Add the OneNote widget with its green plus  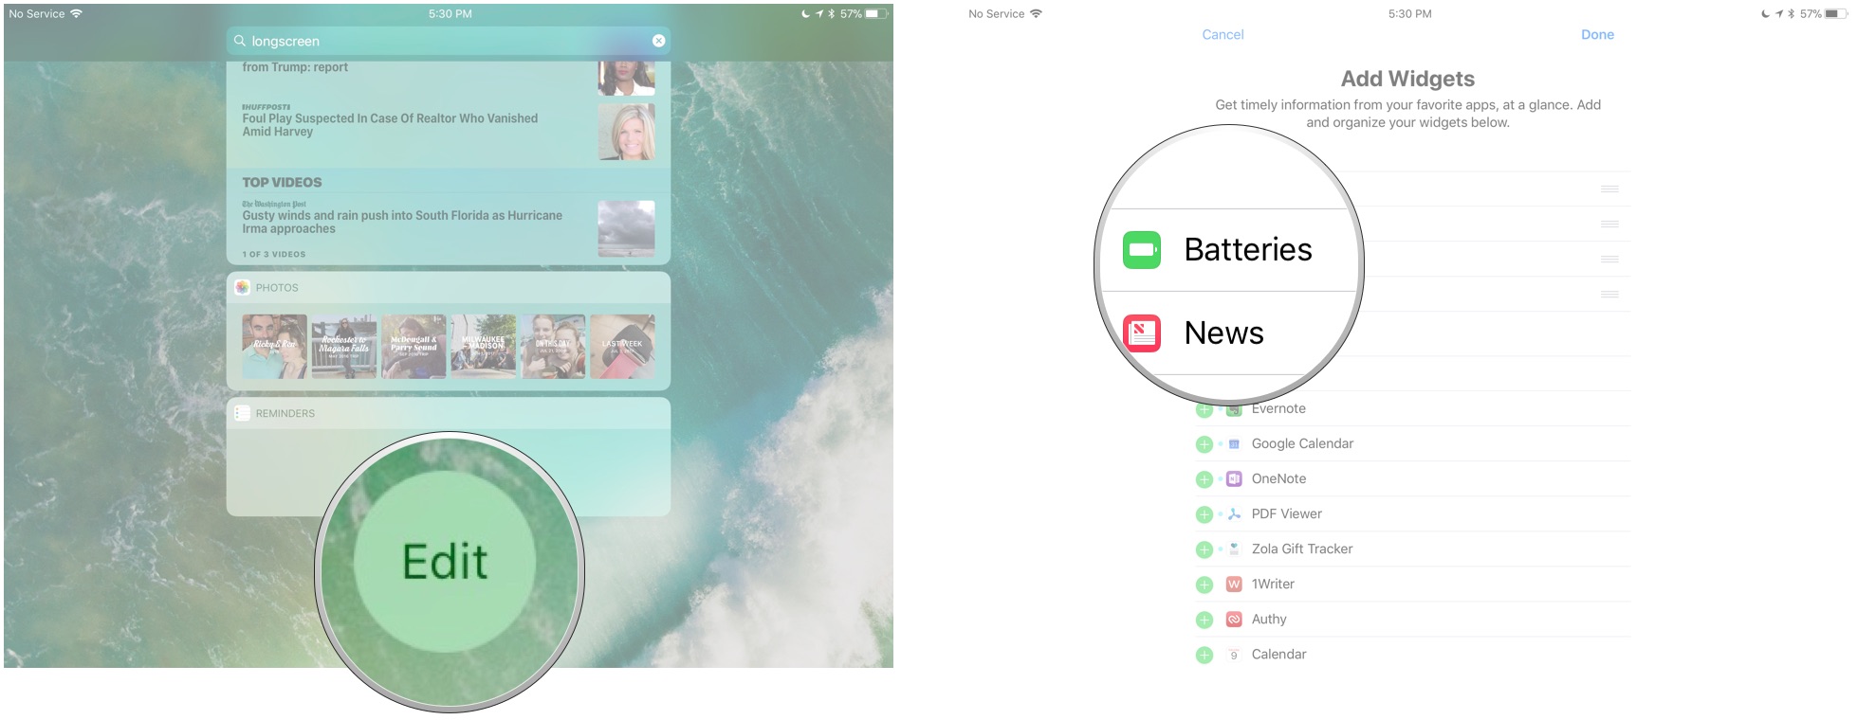(x=1204, y=479)
